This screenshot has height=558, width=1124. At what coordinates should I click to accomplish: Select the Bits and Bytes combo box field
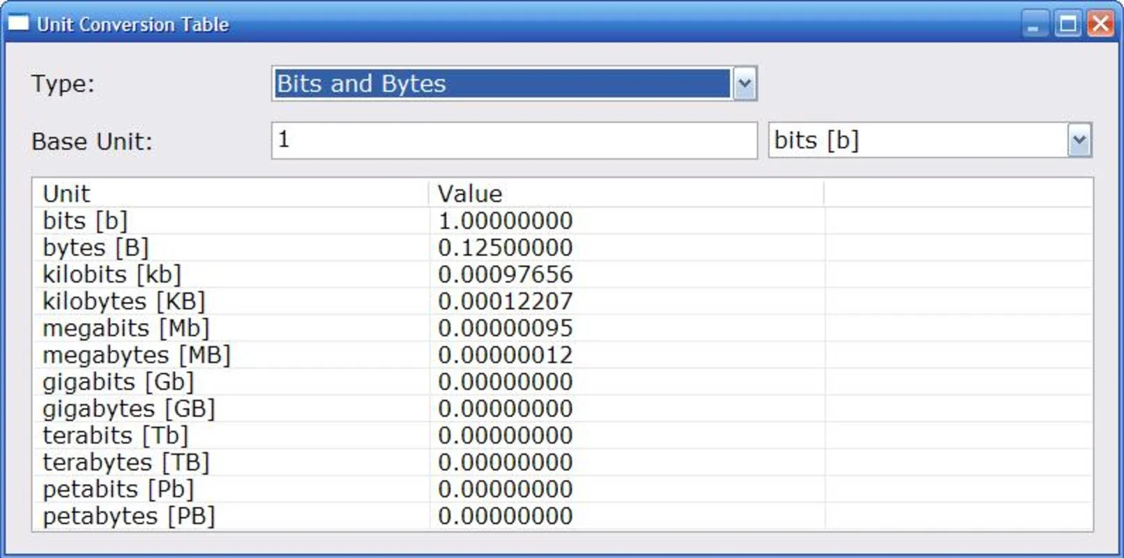(x=514, y=84)
